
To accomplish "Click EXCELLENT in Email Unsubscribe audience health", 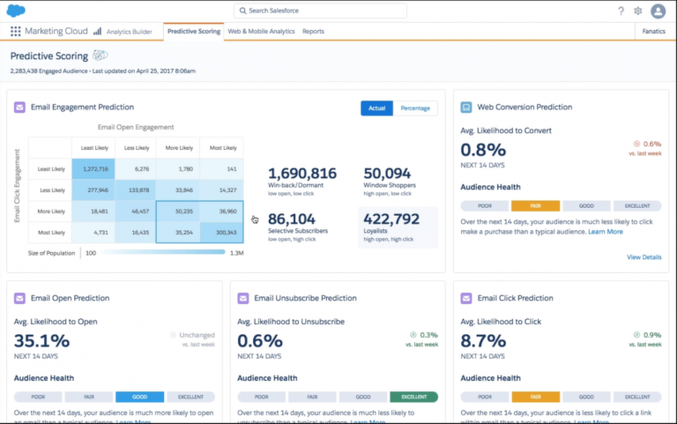I will click(x=413, y=397).
